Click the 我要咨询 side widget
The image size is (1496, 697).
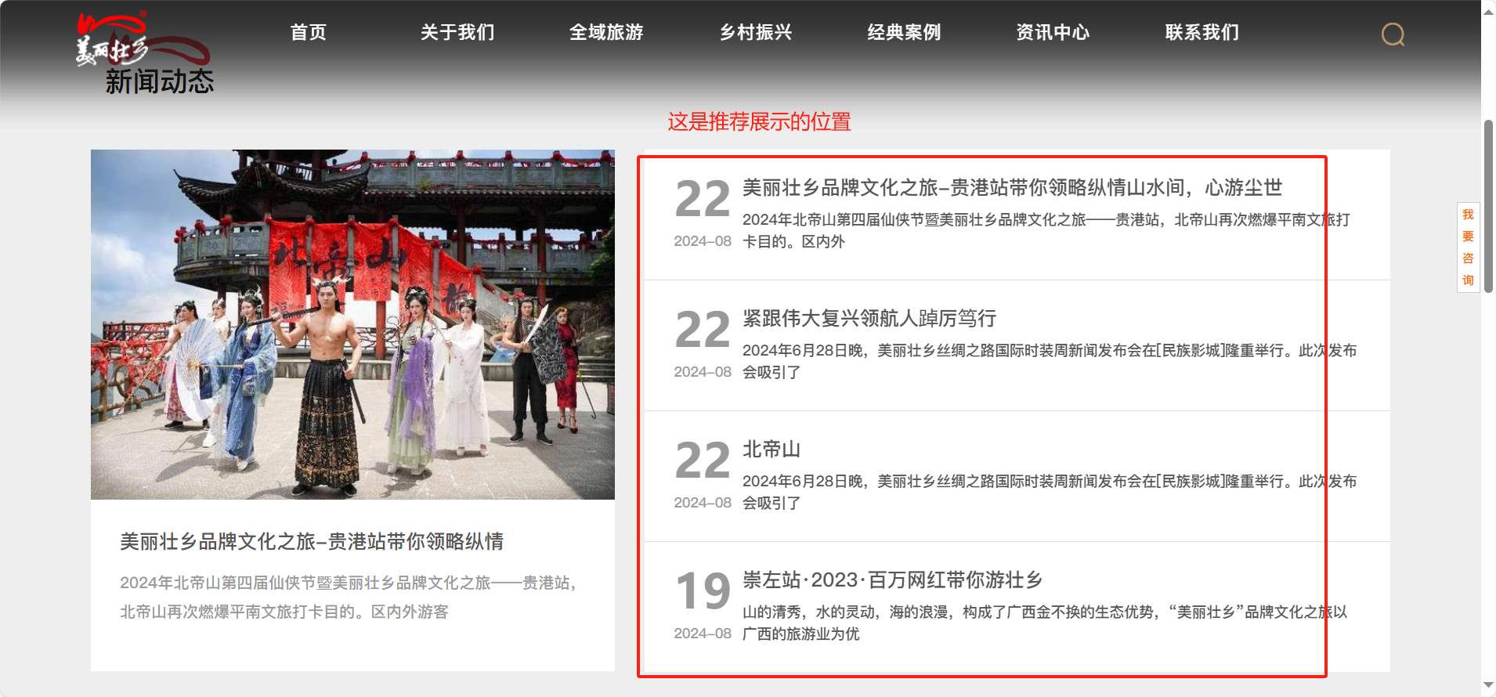[1468, 247]
